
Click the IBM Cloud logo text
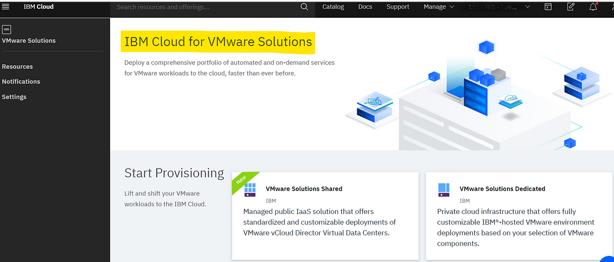click(38, 7)
